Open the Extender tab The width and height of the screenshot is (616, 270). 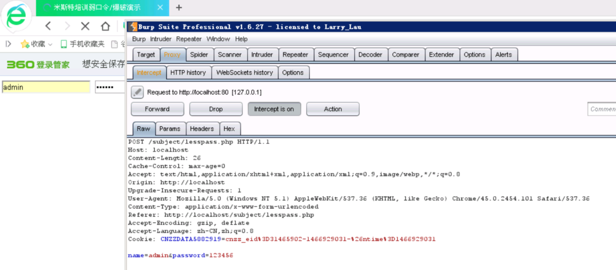442,55
